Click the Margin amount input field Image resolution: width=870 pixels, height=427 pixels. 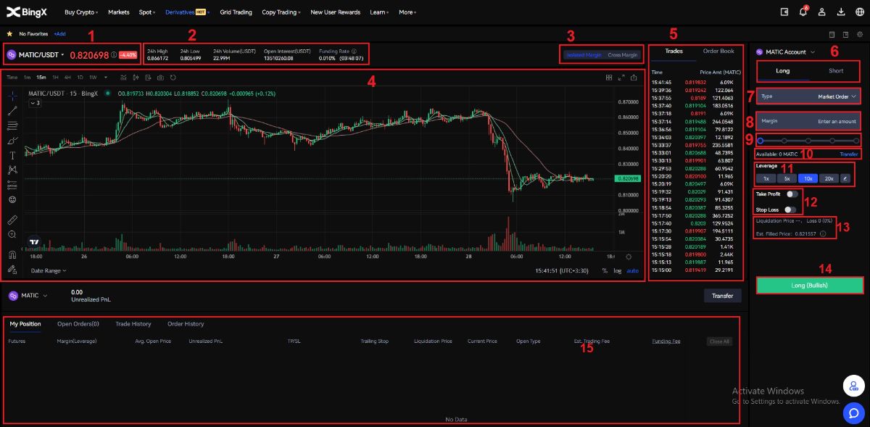tap(808, 121)
